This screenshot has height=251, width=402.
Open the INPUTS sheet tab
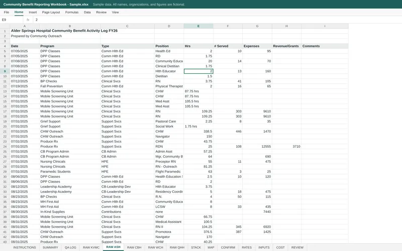click(264, 247)
